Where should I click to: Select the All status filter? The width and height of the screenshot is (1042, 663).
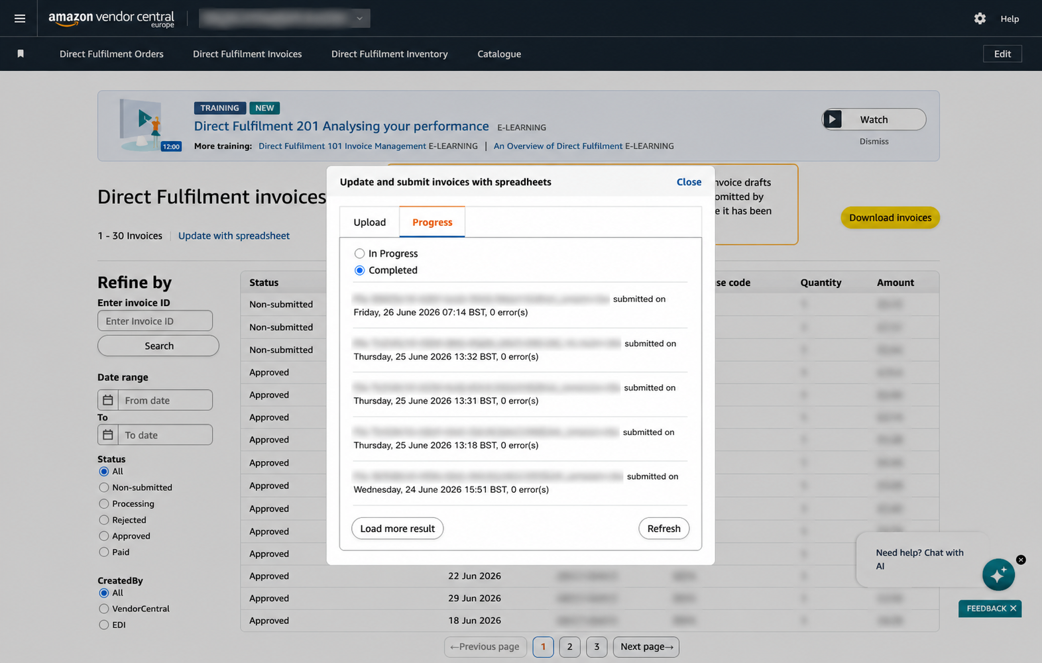point(104,472)
